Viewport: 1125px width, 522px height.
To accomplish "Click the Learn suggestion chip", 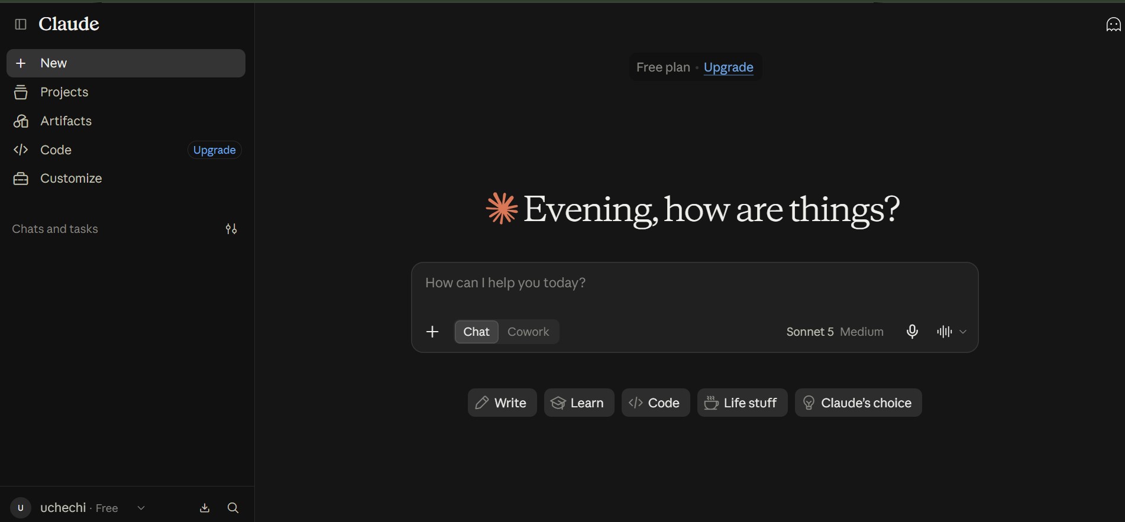I will pyautogui.click(x=579, y=403).
